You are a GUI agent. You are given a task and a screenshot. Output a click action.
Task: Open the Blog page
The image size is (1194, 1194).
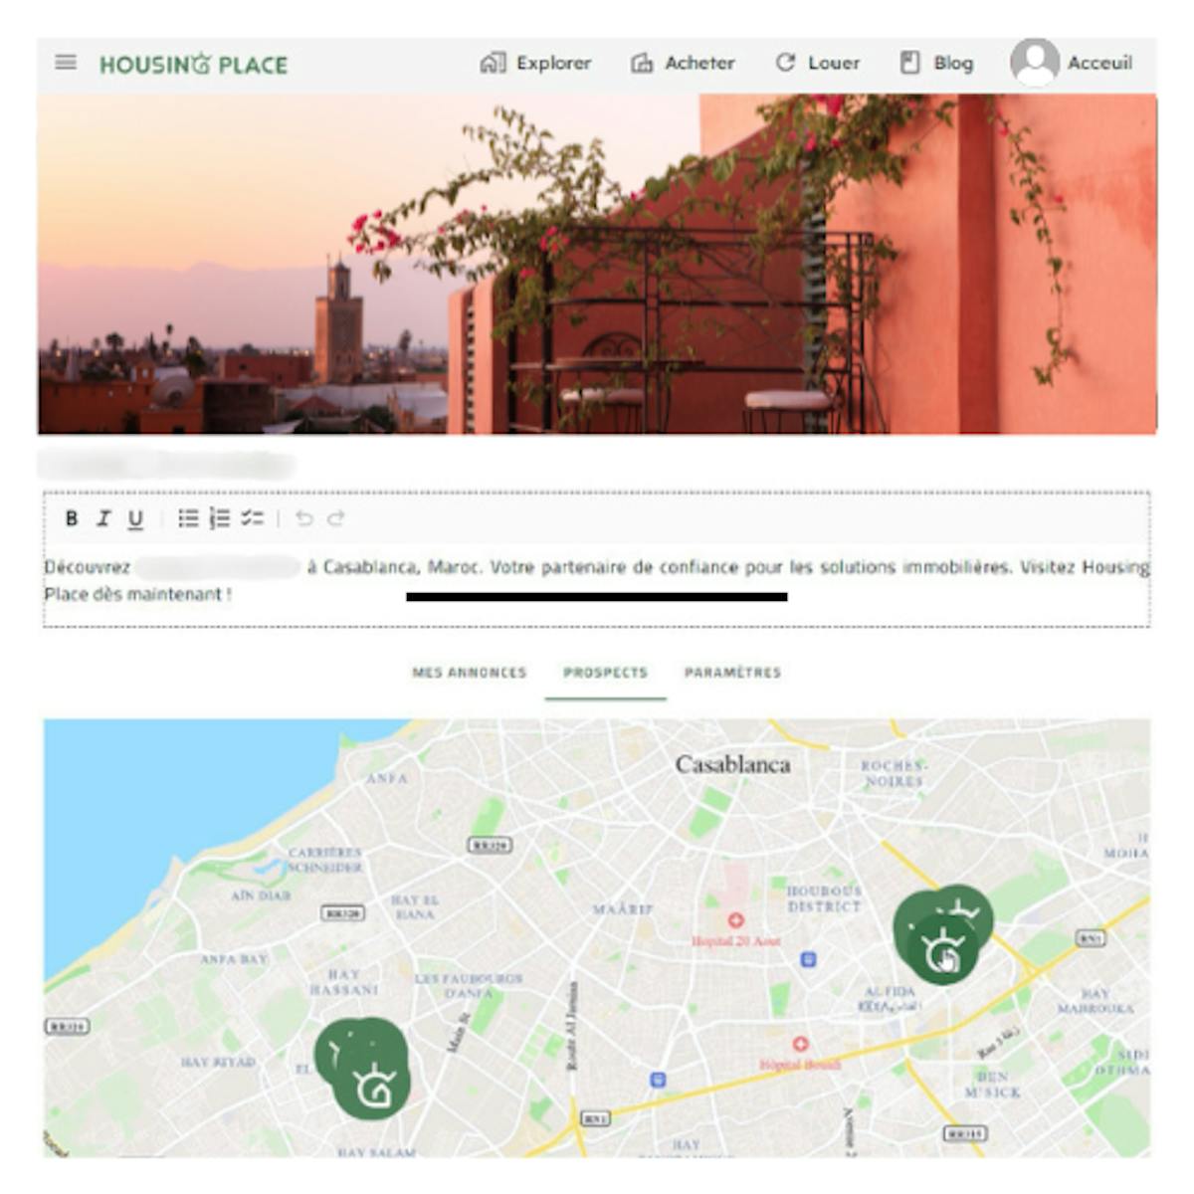[x=936, y=63]
